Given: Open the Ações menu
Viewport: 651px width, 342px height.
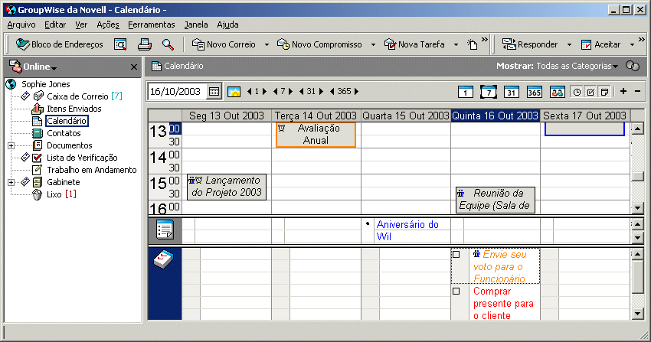Looking at the screenshot, I should click(107, 25).
